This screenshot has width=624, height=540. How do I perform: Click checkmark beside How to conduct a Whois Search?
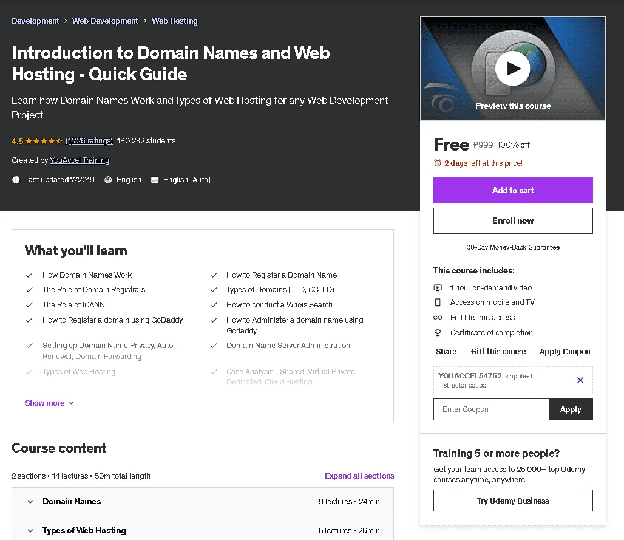point(214,305)
